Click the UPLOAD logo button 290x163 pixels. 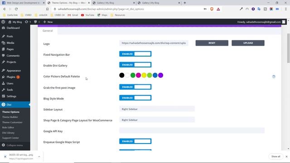[248, 43]
